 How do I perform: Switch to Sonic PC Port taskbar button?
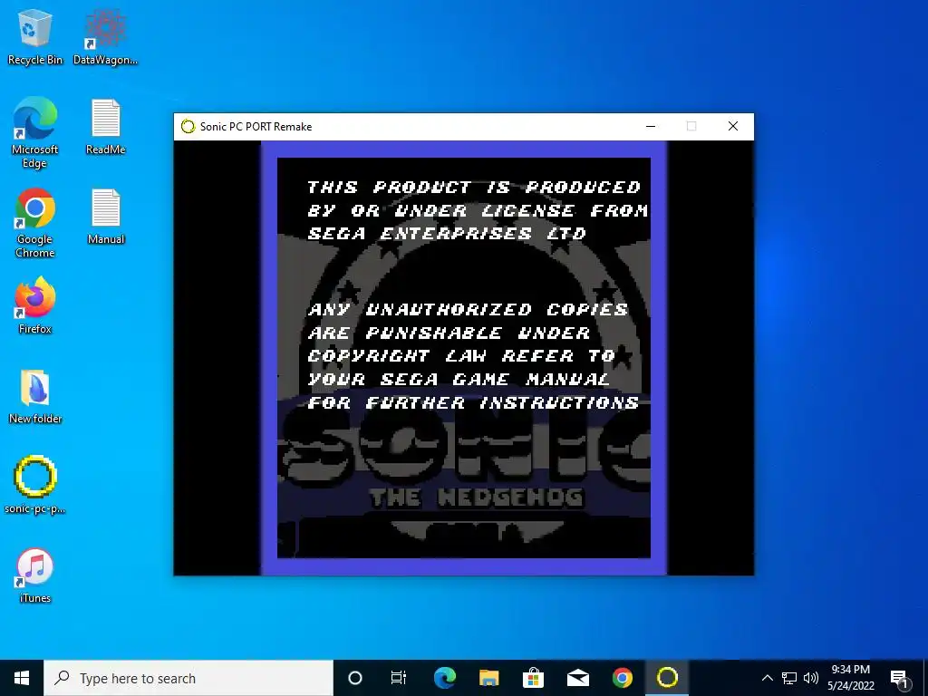tap(667, 678)
